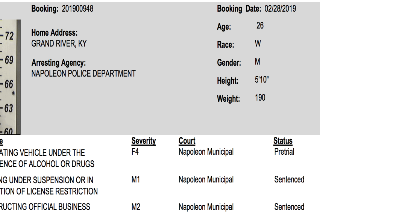Viewport: 414px width, 217px height.
Task: Click the OBSTRUCTING OFFICIAL BUSINESS charge
Action: click(x=45, y=207)
